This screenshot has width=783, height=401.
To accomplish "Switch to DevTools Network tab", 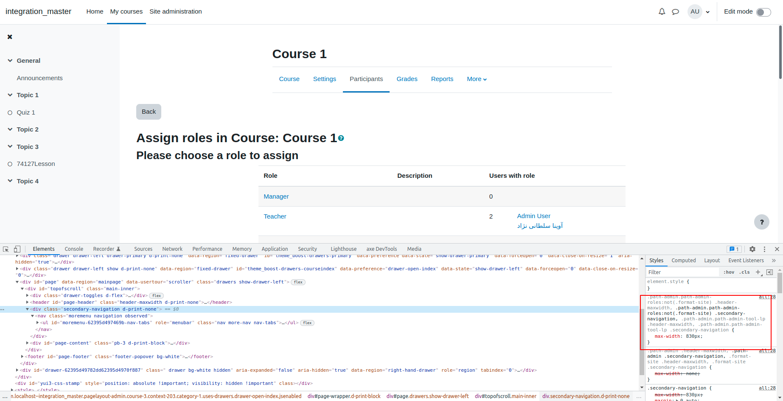I will tap(172, 249).
